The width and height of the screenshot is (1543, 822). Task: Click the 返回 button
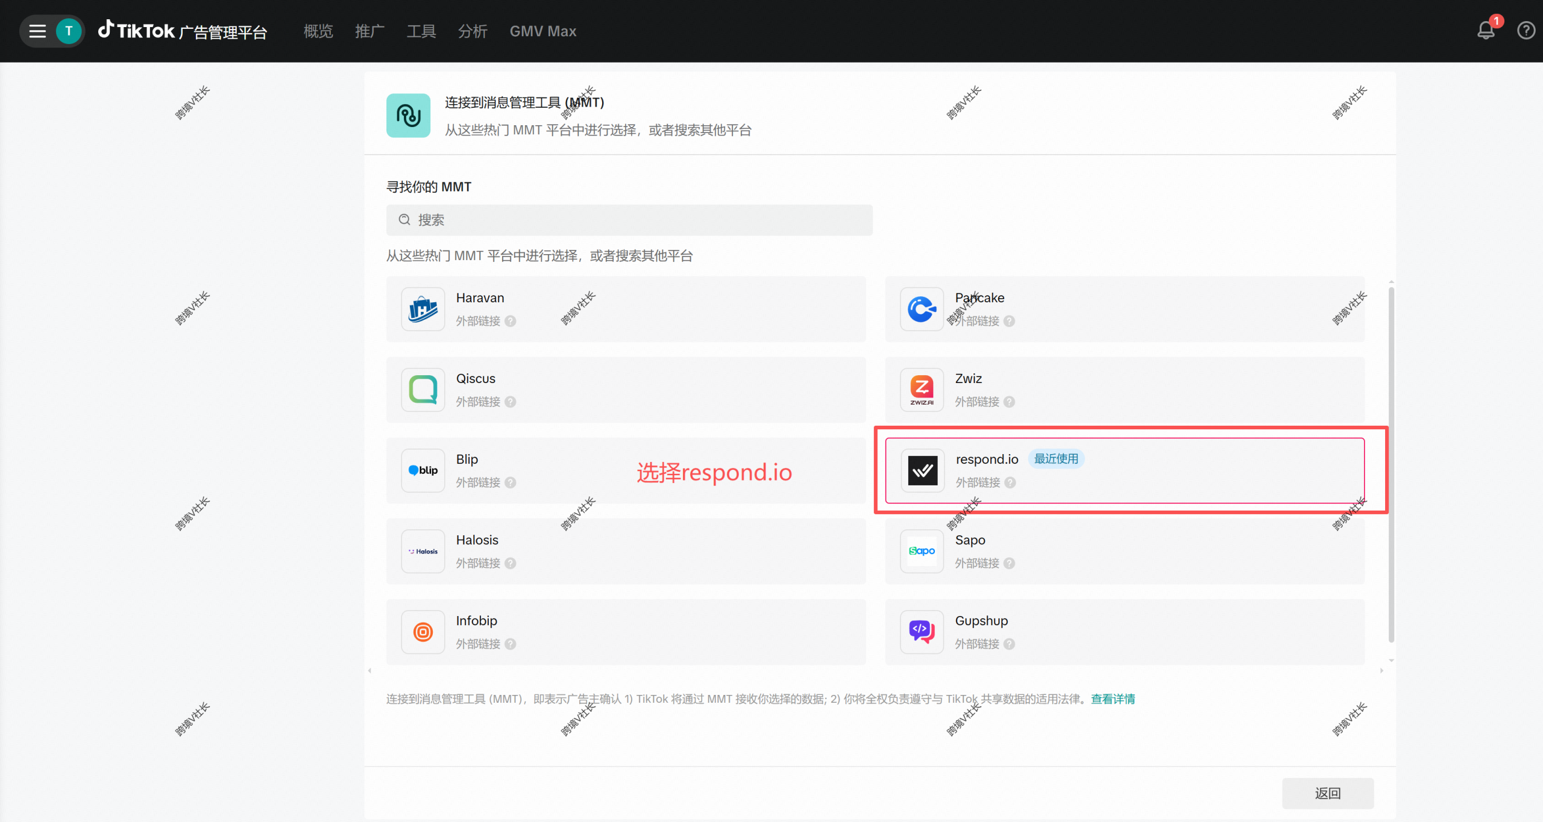coord(1328,793)
